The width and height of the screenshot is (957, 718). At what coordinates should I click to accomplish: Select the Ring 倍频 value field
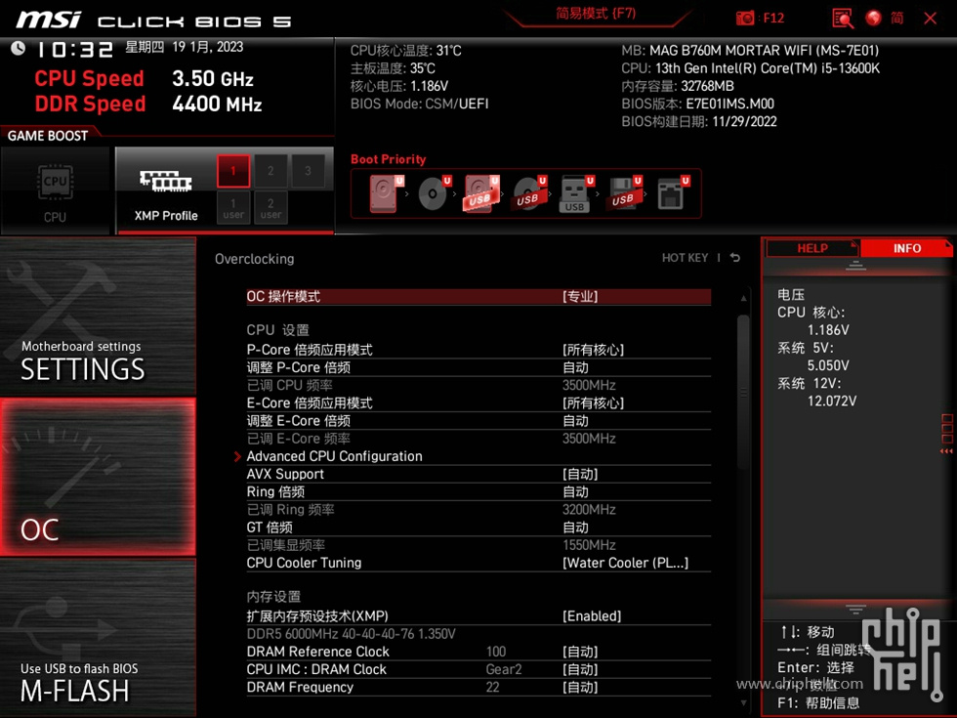(478, 491)
